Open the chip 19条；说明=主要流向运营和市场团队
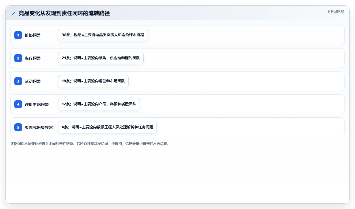The image size is (355, 209). tap(93, 81)
